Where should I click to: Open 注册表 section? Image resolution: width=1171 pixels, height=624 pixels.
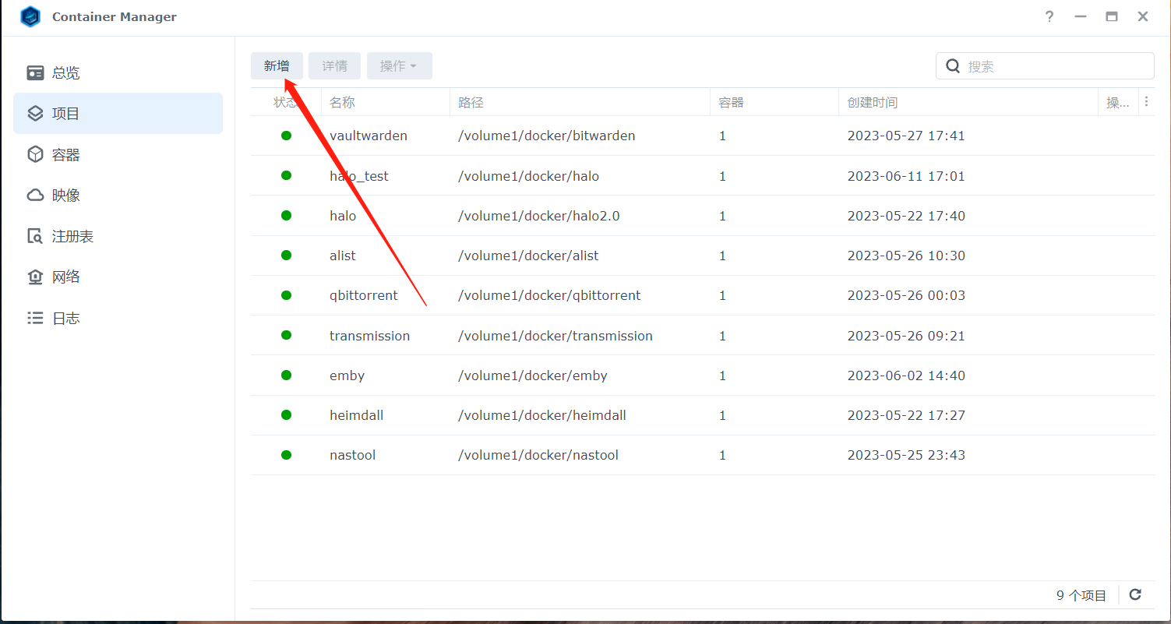point(118,236)
